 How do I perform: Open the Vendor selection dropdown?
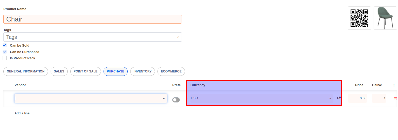(x=164, y=98)
